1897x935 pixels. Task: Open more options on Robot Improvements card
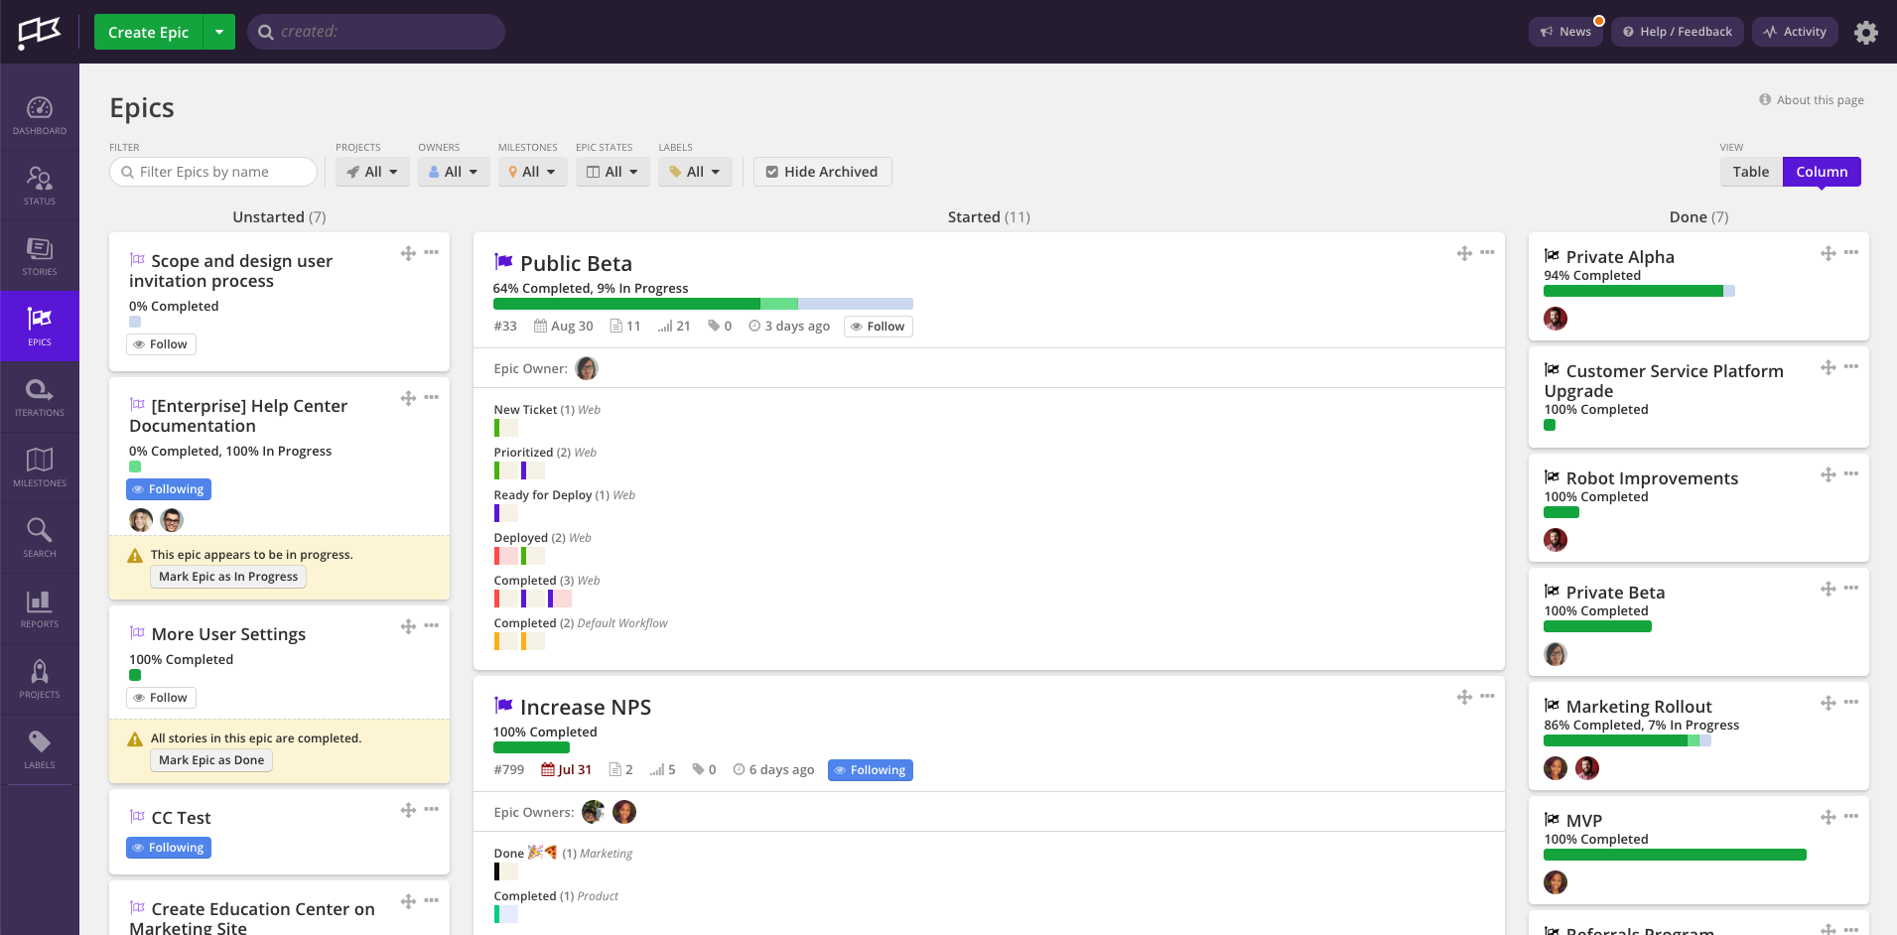point(1851,473)
